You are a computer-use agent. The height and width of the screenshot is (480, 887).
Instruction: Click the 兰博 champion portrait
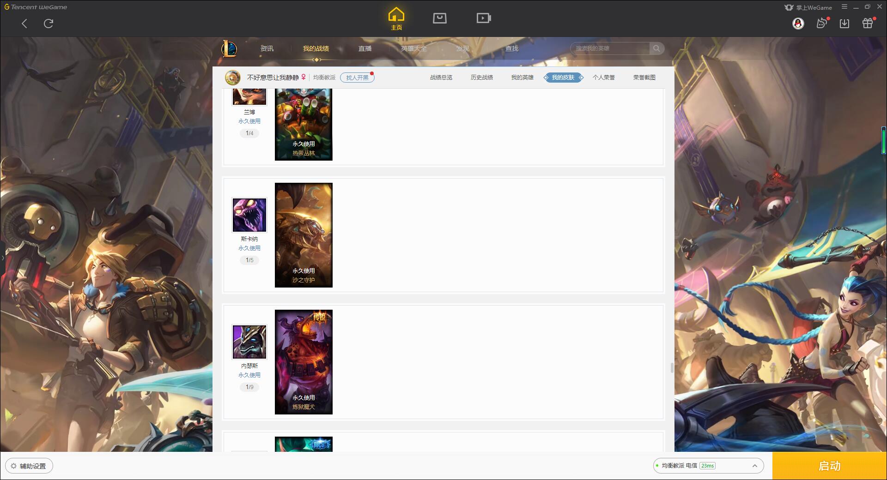[x=249, y=96]
